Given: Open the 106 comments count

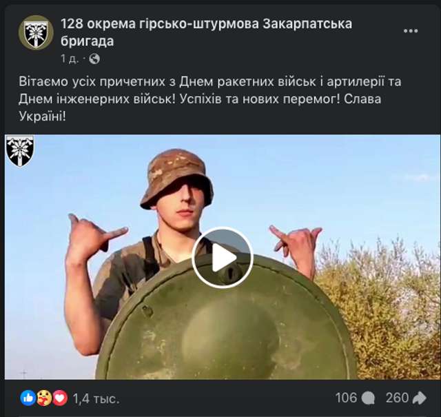Looking at the screenshot, I should (346, 398).
